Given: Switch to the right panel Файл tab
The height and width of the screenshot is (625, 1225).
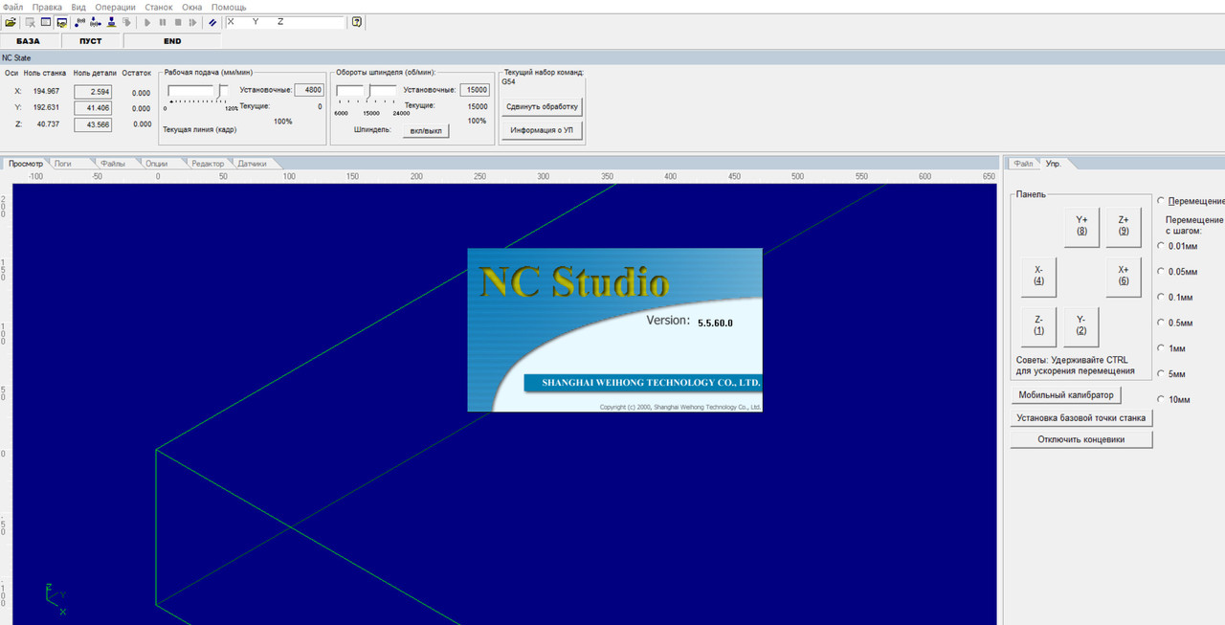Looking at the screenshot, I should pyautogui.click(x=1024, y=164).
